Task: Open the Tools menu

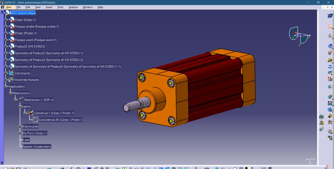Action: point(60,7)
